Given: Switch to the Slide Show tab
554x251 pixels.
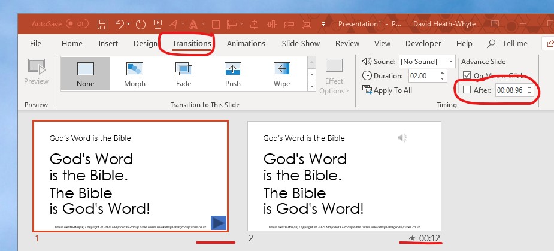Looking at the screenshot, I should (x=301, y=44).
